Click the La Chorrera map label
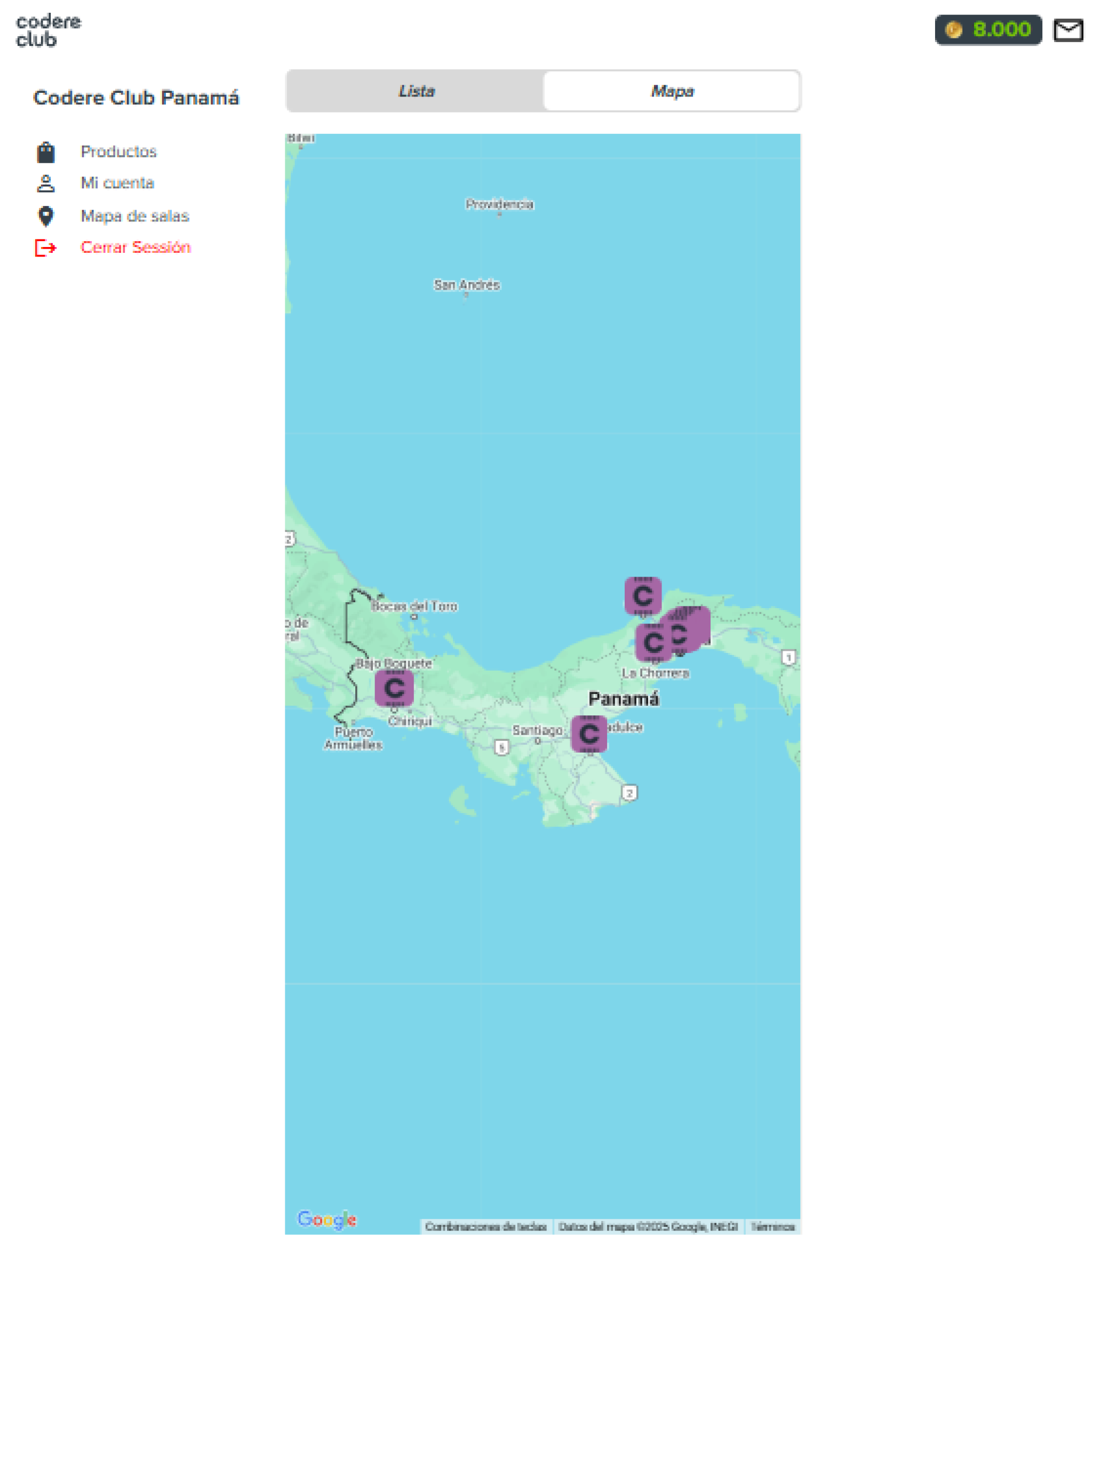The width and height of the screenshot is (1101, 1468). (x=655, y=673)
